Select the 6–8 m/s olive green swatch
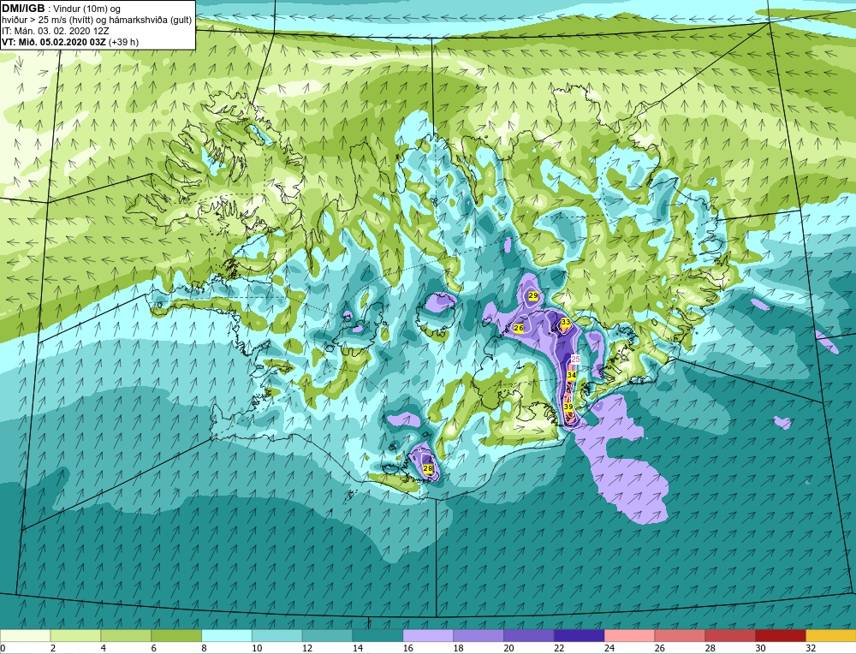 click(176, 635)
